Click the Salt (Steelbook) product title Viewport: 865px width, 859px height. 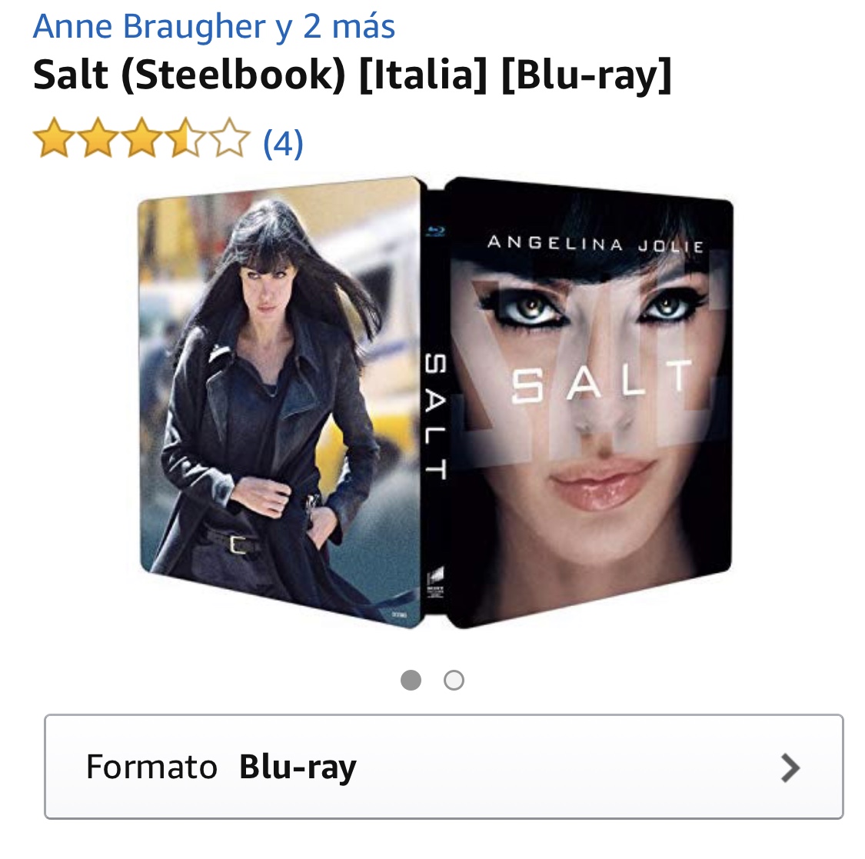click(352, 75)
